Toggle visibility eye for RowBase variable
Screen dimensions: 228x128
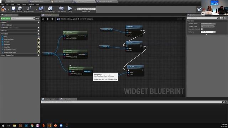38,44
